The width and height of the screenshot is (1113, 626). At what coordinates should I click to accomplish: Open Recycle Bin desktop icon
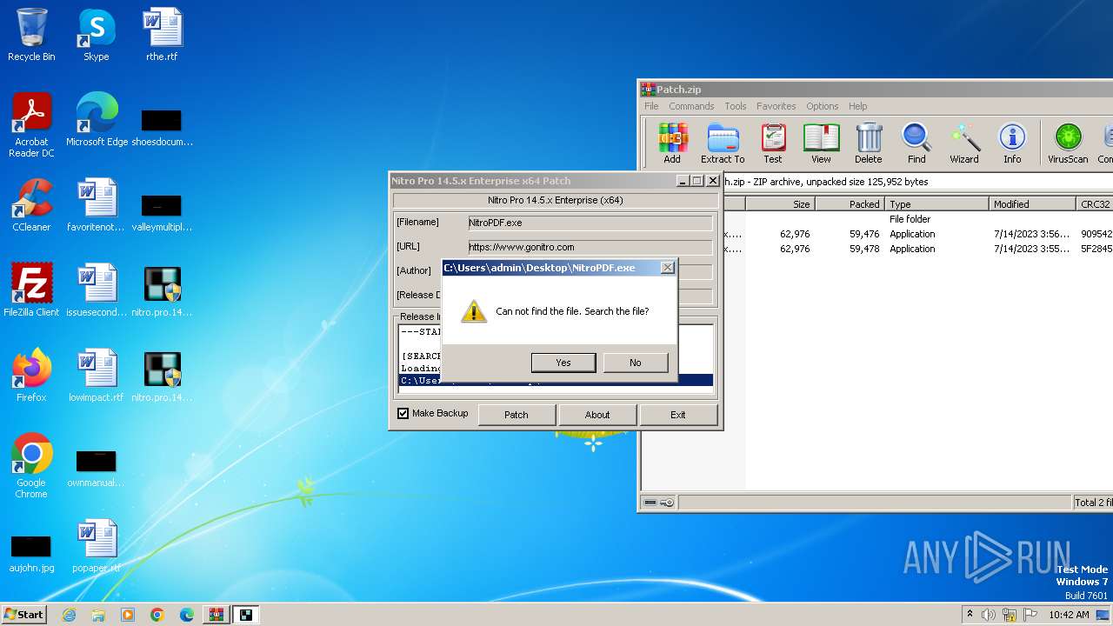pyautogui.click(x=31, y=35)
